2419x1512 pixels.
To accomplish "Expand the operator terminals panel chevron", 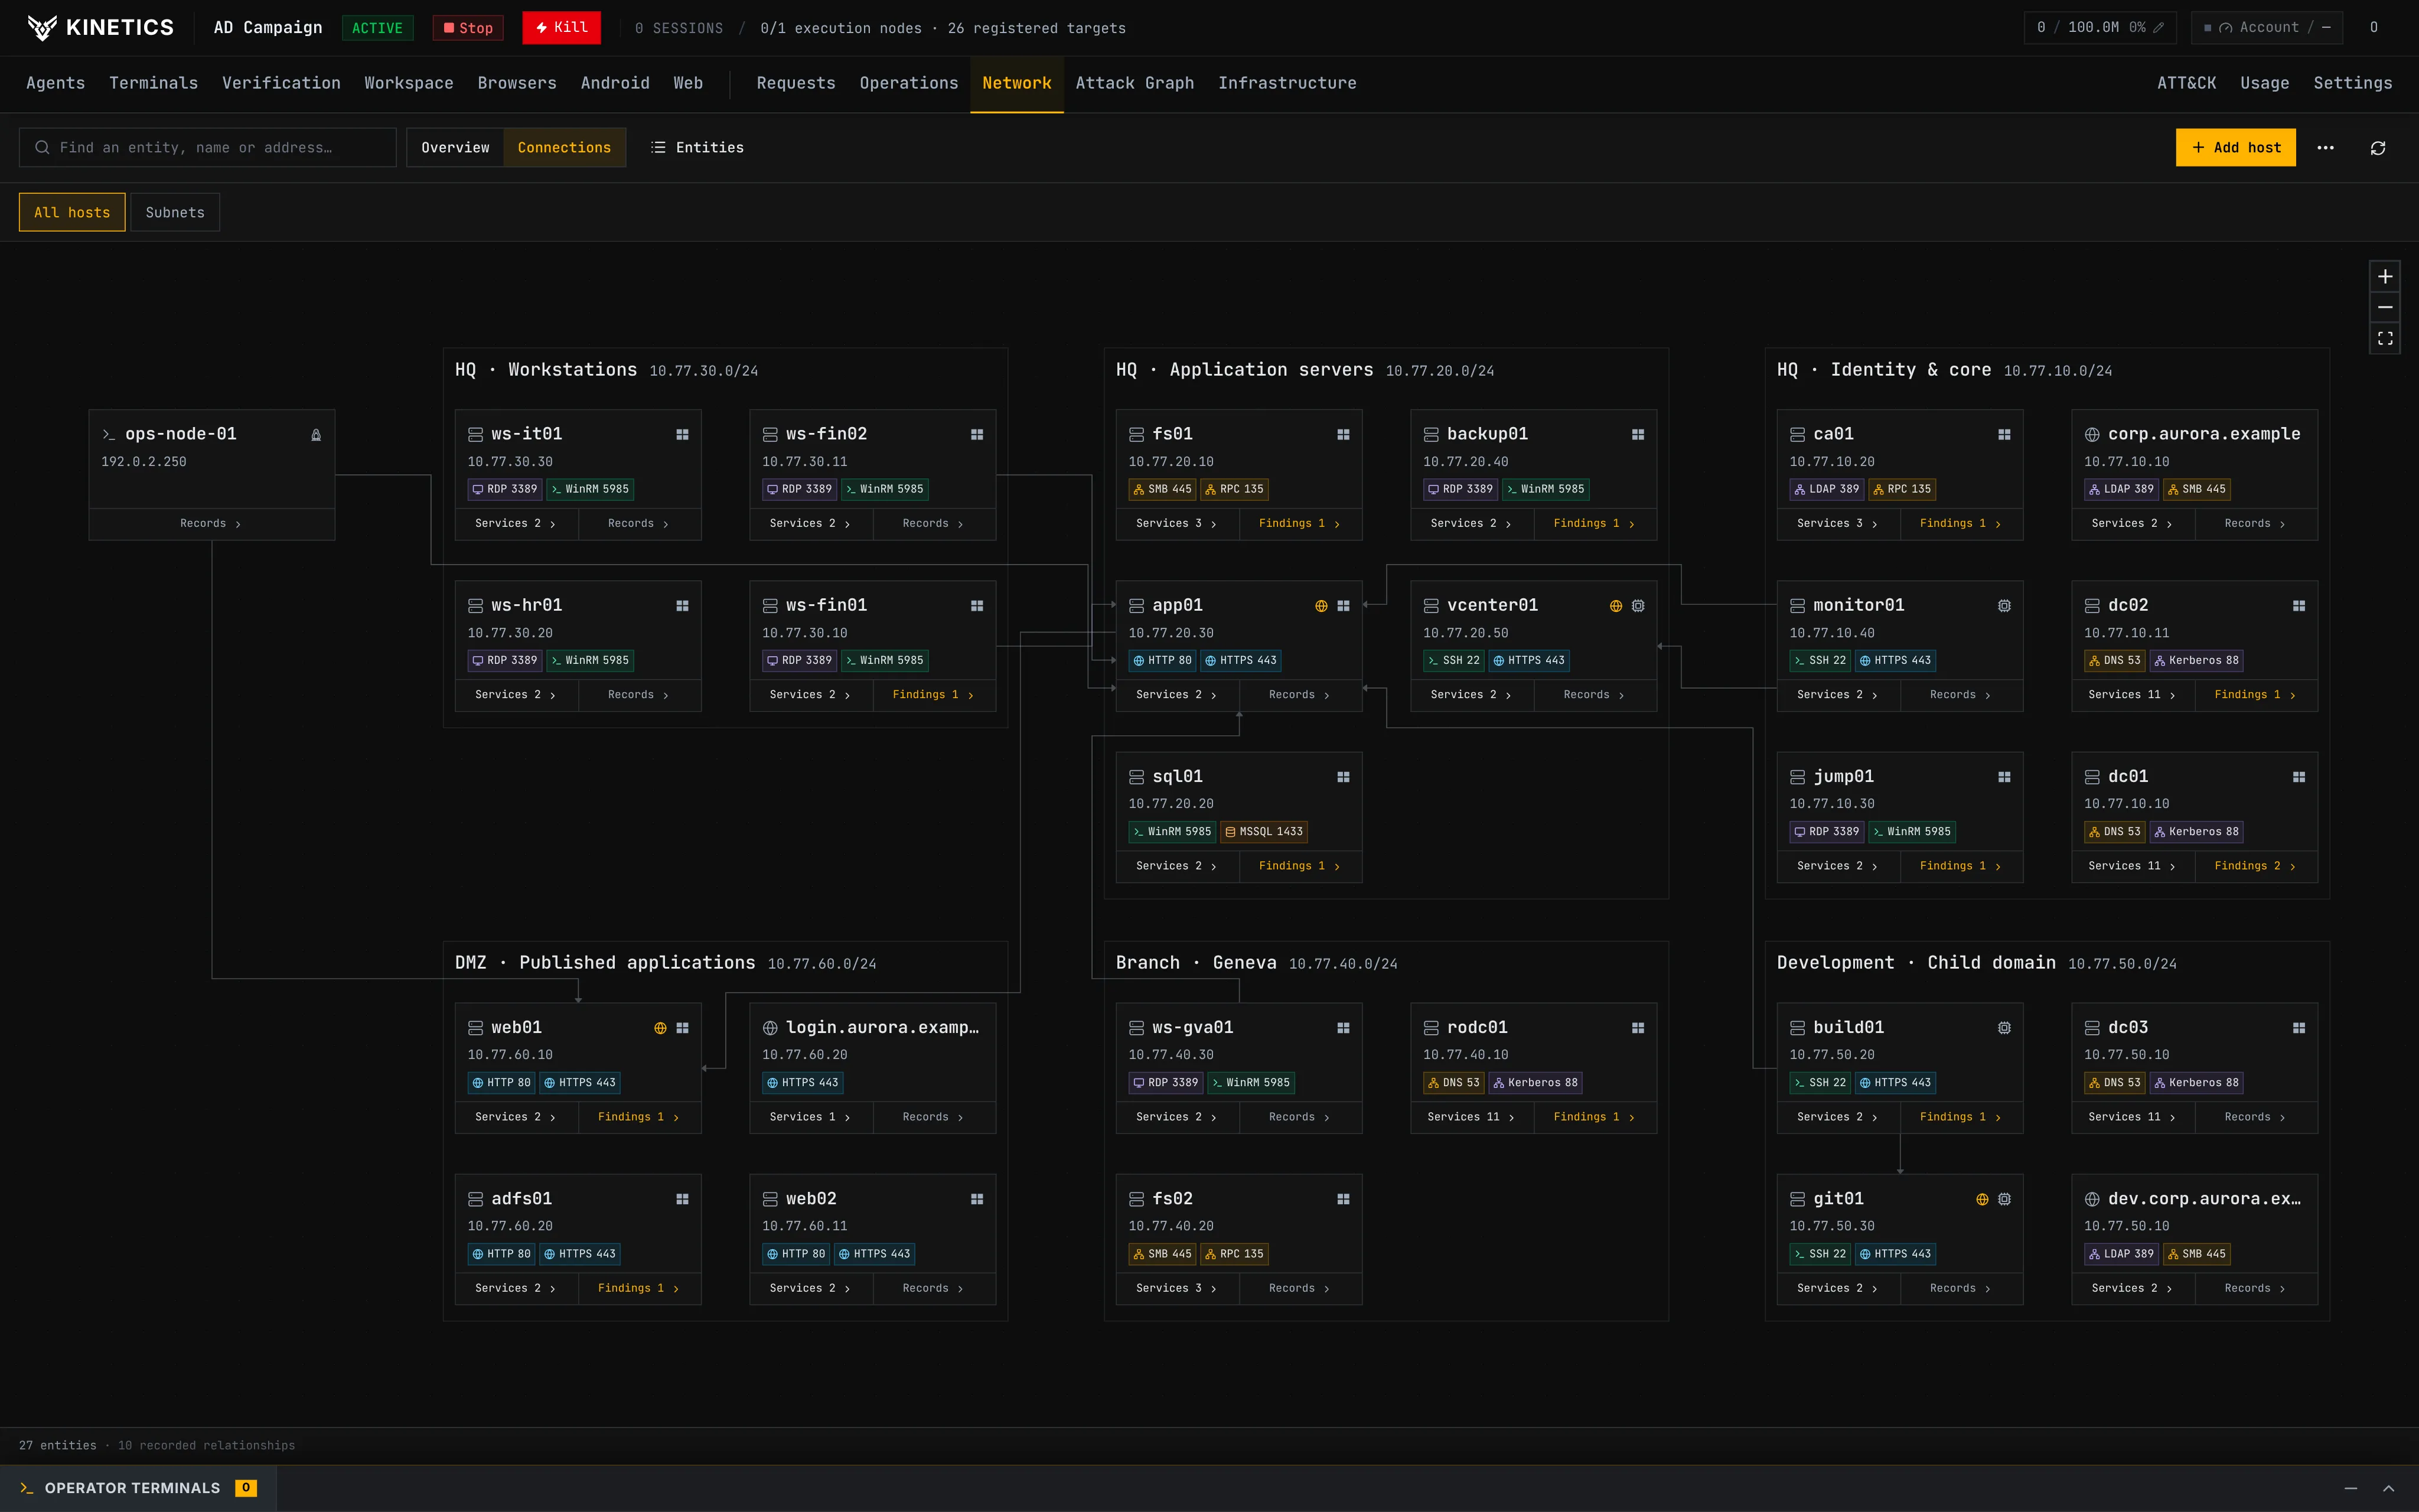I will [x=2389, y=1489].
